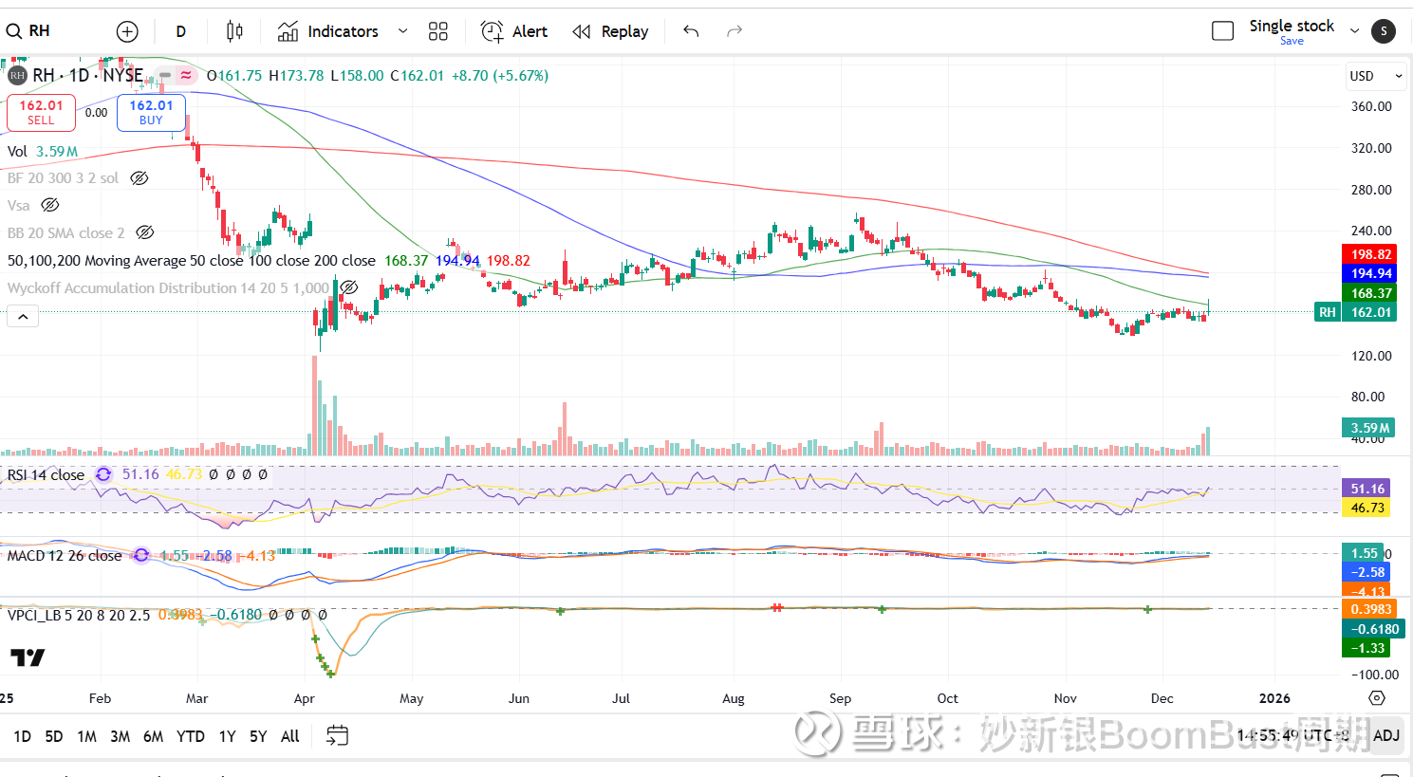The height and width of the screenshot is (777, 1413).
Task: Toggle ADJ adjusted data button
Action: [x=1386, y=735]
